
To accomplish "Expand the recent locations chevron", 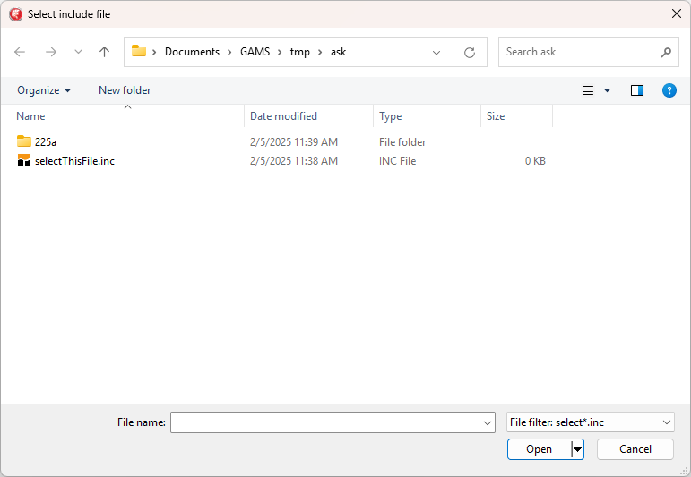I will (x=78, y=52).
